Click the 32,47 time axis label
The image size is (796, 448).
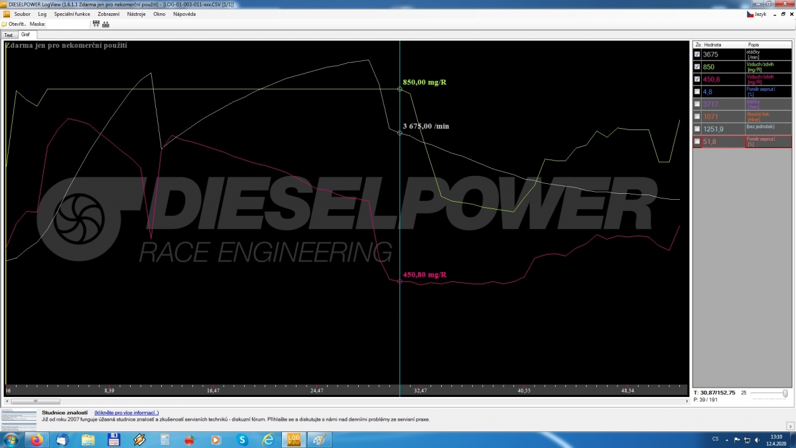click(x=420, y=391)
